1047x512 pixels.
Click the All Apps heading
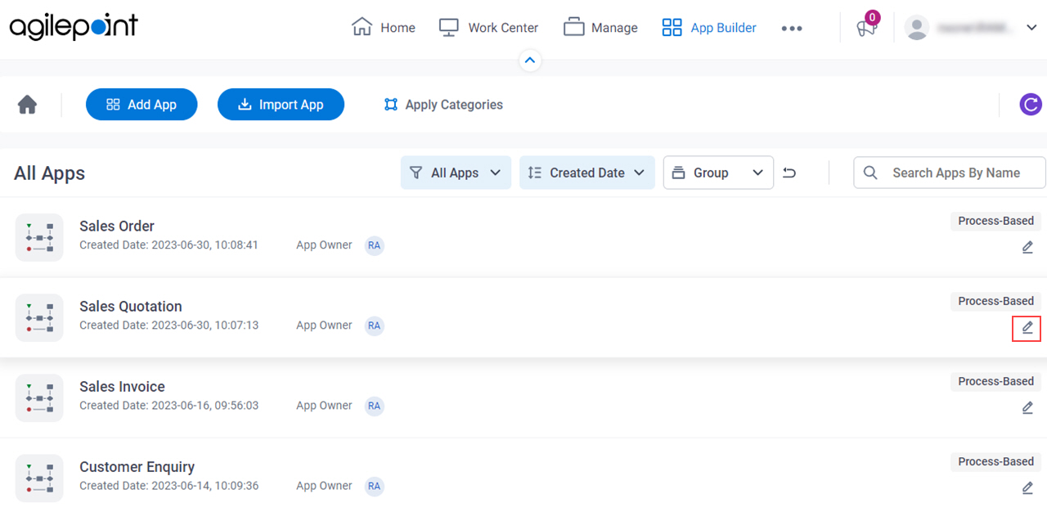(x=49, y=173)
